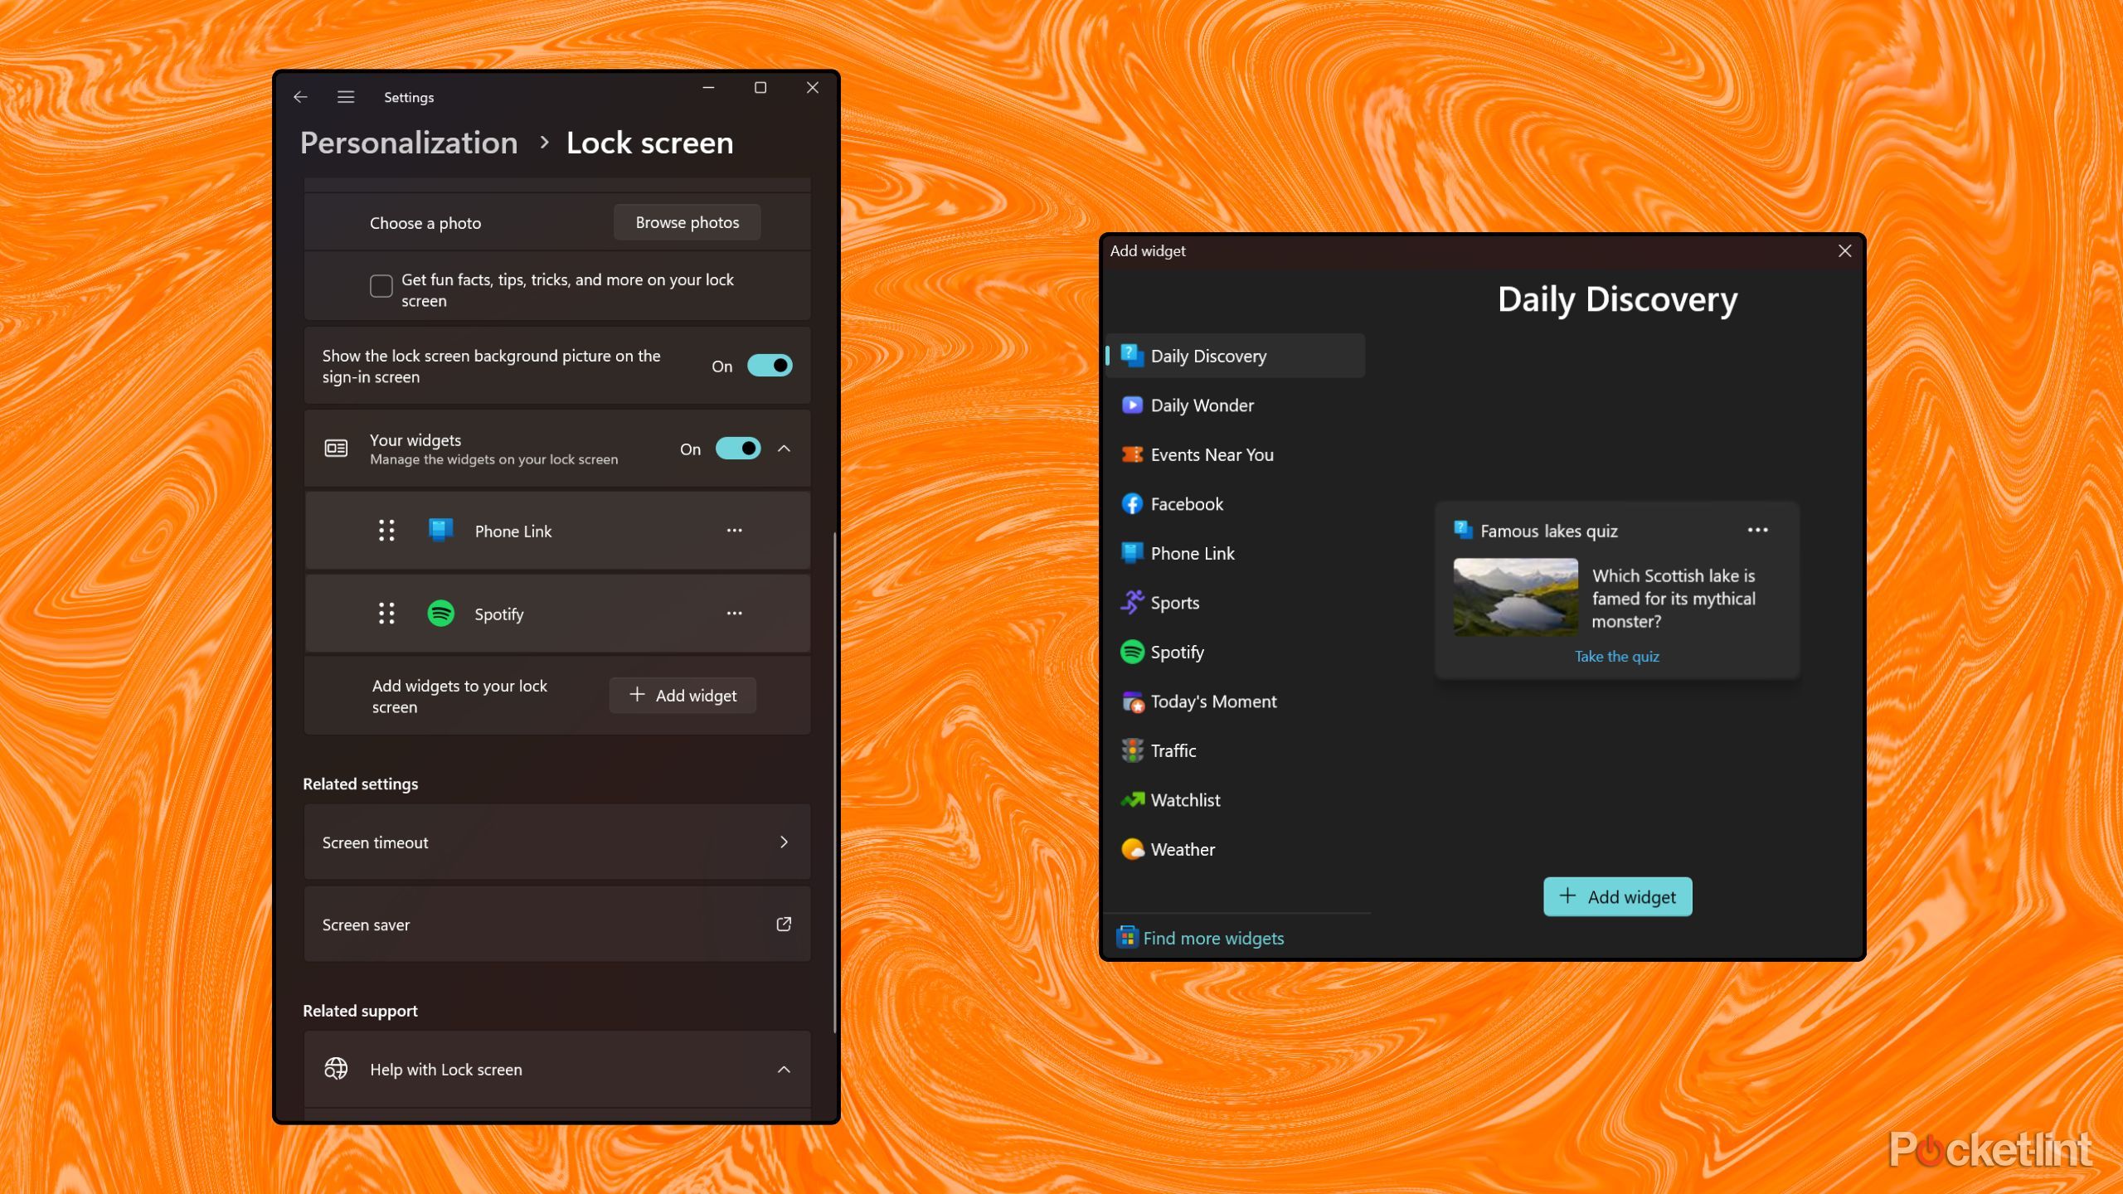Select the Traffic widget entry
The image size is (2123, 1194).
[1236, 750]
